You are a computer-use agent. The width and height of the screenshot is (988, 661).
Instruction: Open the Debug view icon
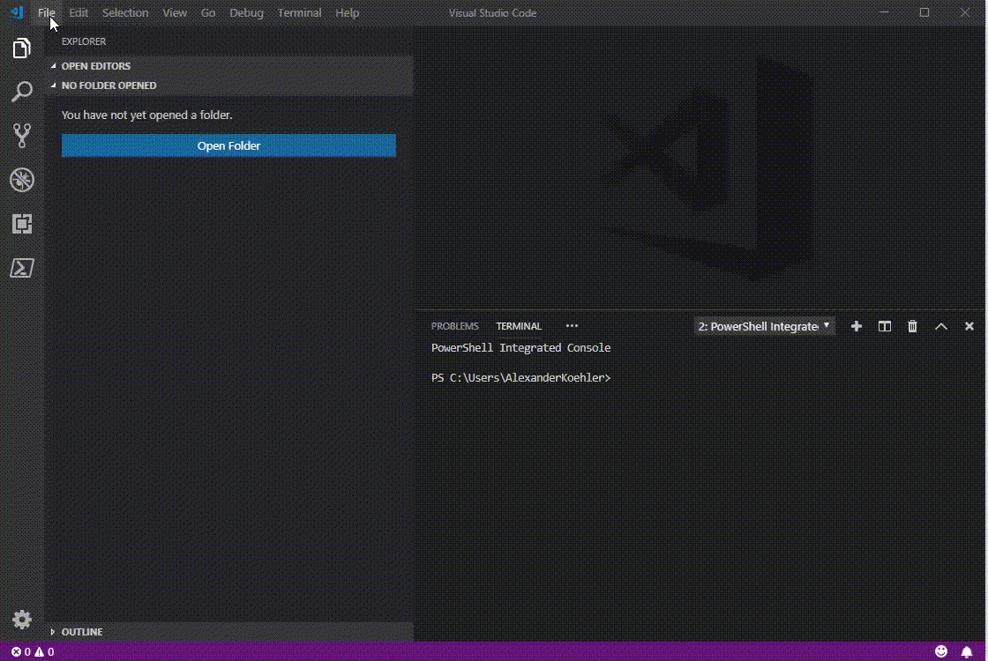pos(21,180)
